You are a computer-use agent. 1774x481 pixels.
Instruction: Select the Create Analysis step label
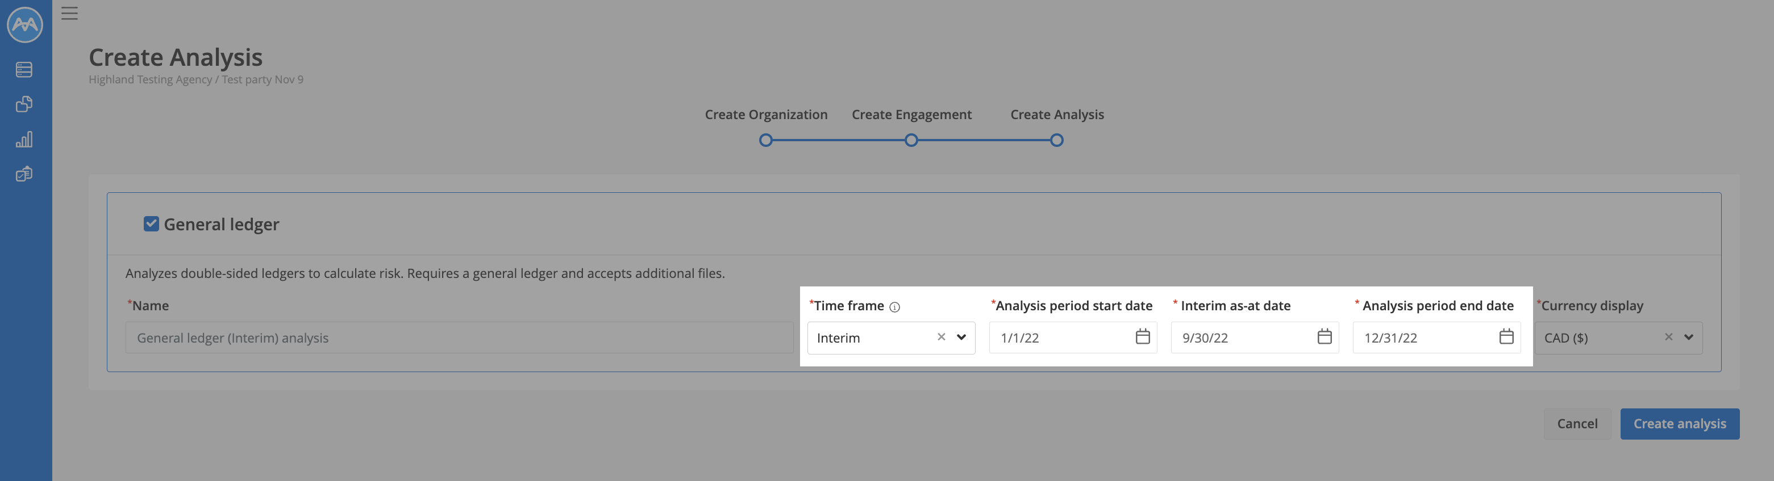tap(1056, 115)
